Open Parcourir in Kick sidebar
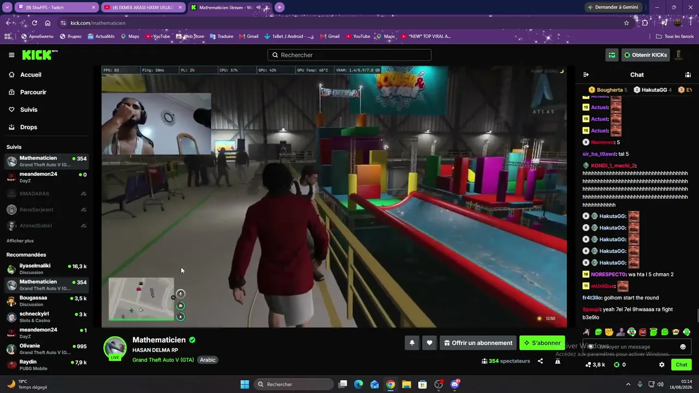This screenshot has height=393, width=699. pyautogui.click(x=28, y=92)
